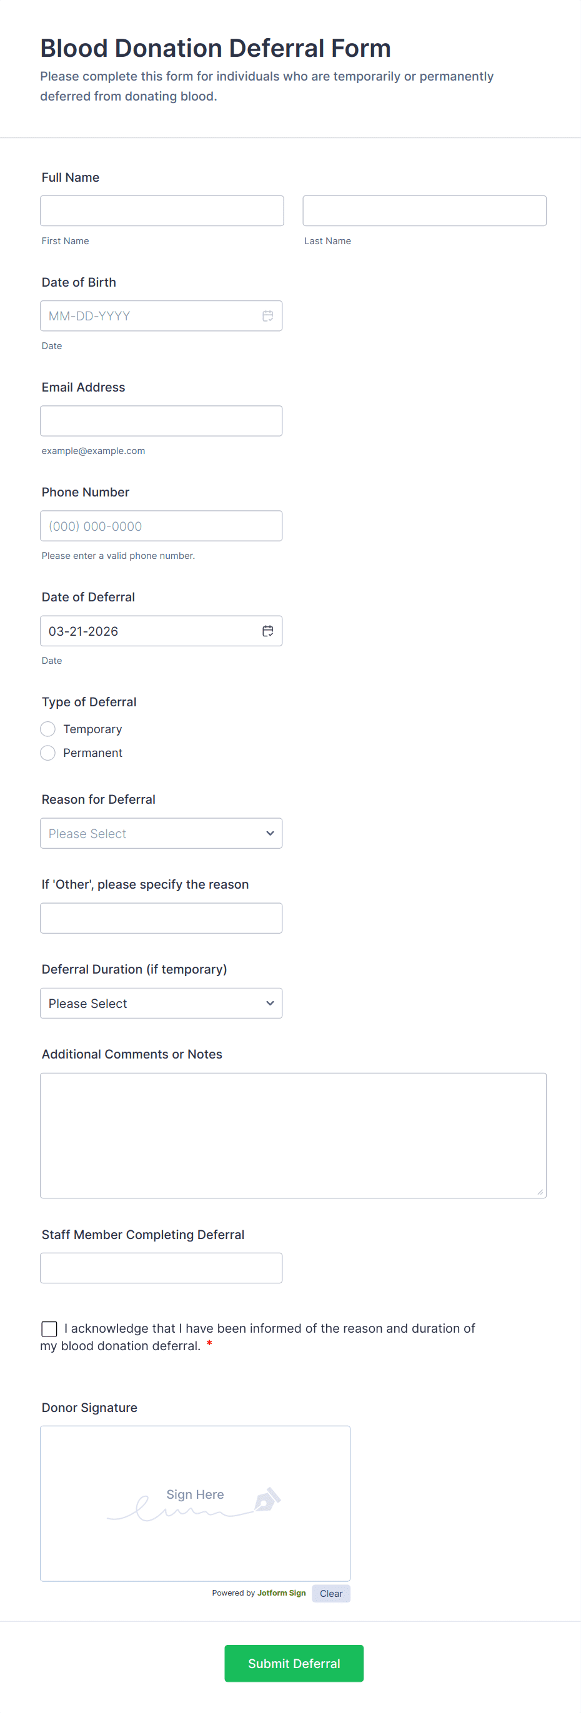Click the Phone Number field

click(x=161, y=526)
